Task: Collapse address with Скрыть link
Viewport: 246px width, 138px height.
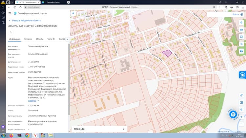Action: pyautogui.click(x=32, y=101)
